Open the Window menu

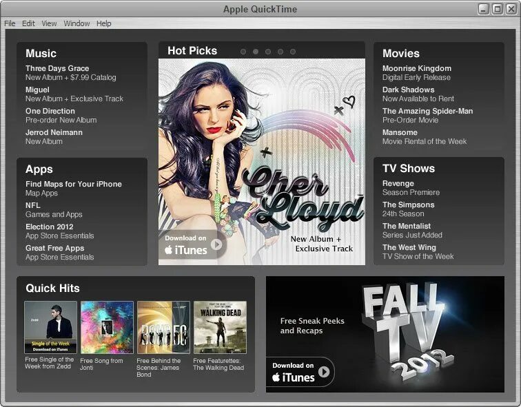pos(76,23)
